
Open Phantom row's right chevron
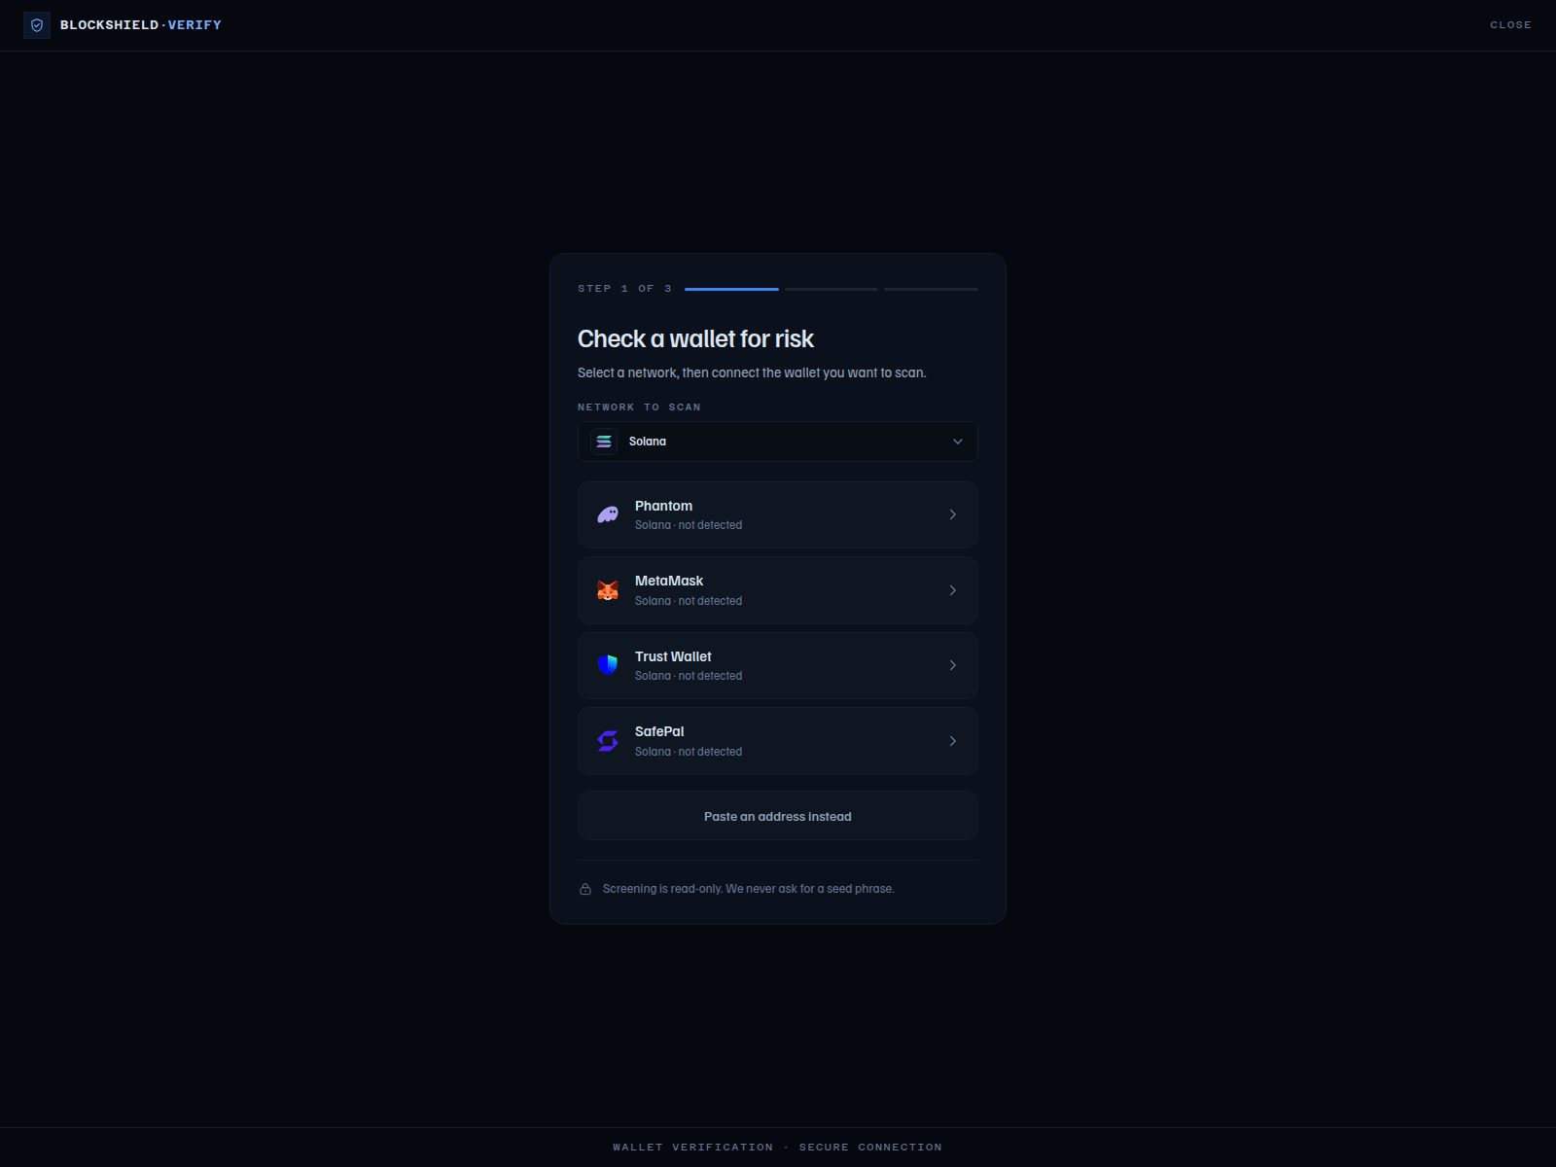click(953, 514)
